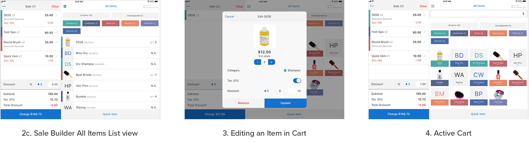Add a Quick Item in the list view screen

click(x=110, y=114)
